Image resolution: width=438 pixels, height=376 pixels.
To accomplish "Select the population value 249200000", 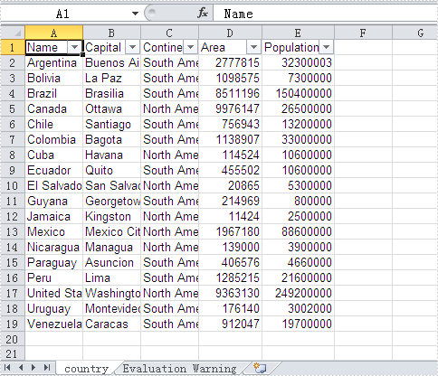I will [x=298, y=293].
